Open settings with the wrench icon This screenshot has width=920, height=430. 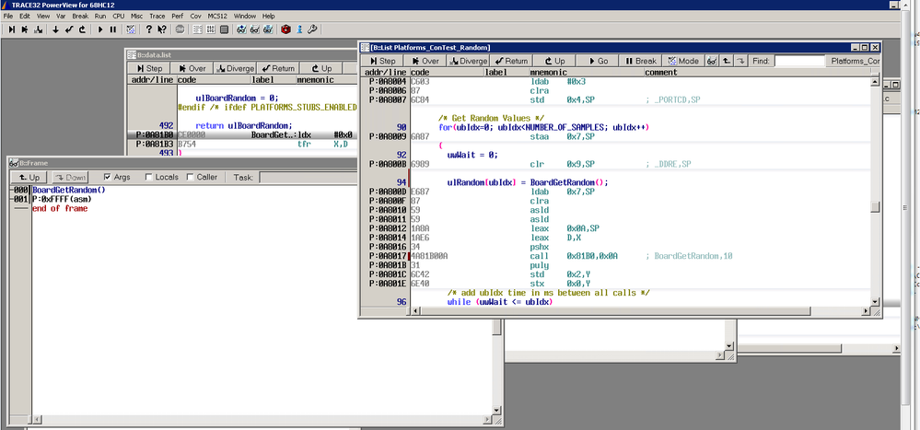(x=313, y=29)
